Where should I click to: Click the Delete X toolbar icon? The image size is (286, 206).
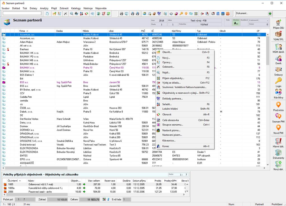(65, 14)
